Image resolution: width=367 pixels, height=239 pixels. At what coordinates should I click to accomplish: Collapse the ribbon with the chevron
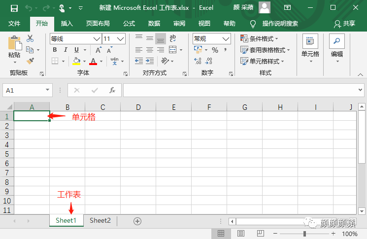tap(360, 74)
